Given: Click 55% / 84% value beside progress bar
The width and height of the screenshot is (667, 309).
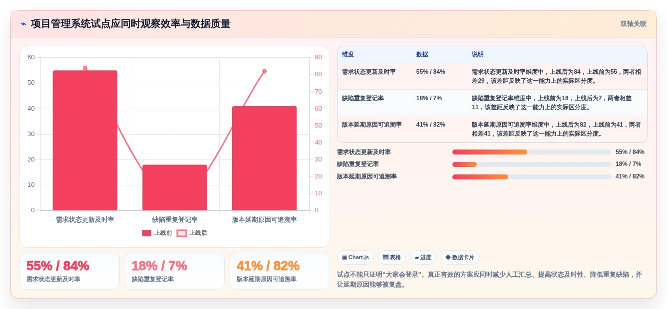Looking at the screenshot, I should tap(630, 152).
